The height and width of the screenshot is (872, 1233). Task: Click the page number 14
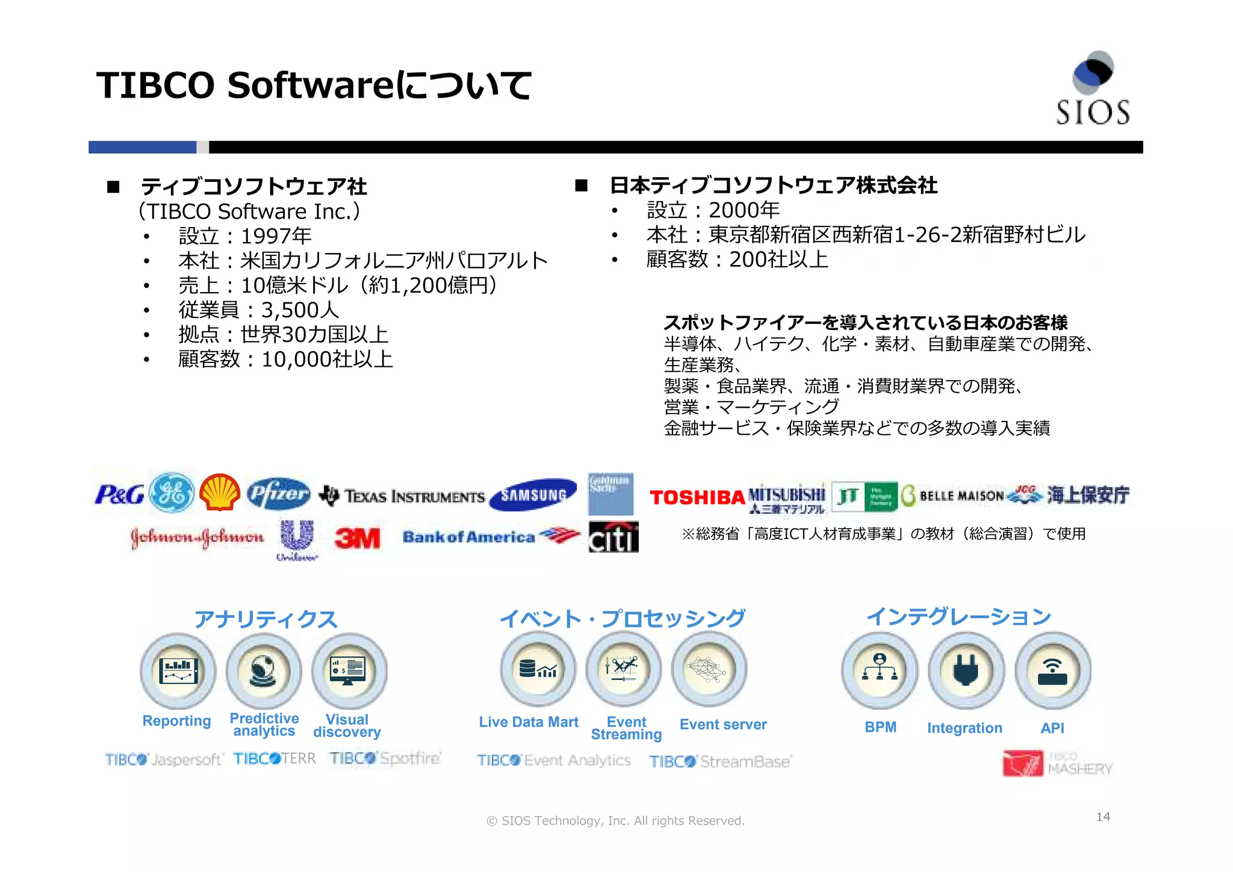tap(1103, 817)
